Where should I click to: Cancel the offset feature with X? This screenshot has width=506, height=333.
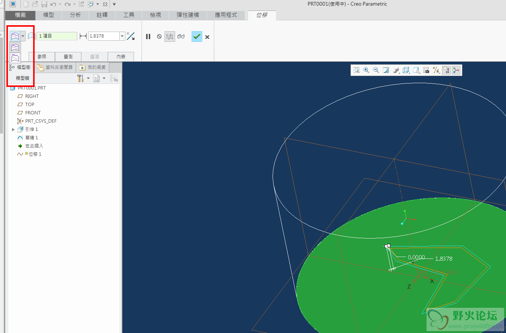point(207,37)
